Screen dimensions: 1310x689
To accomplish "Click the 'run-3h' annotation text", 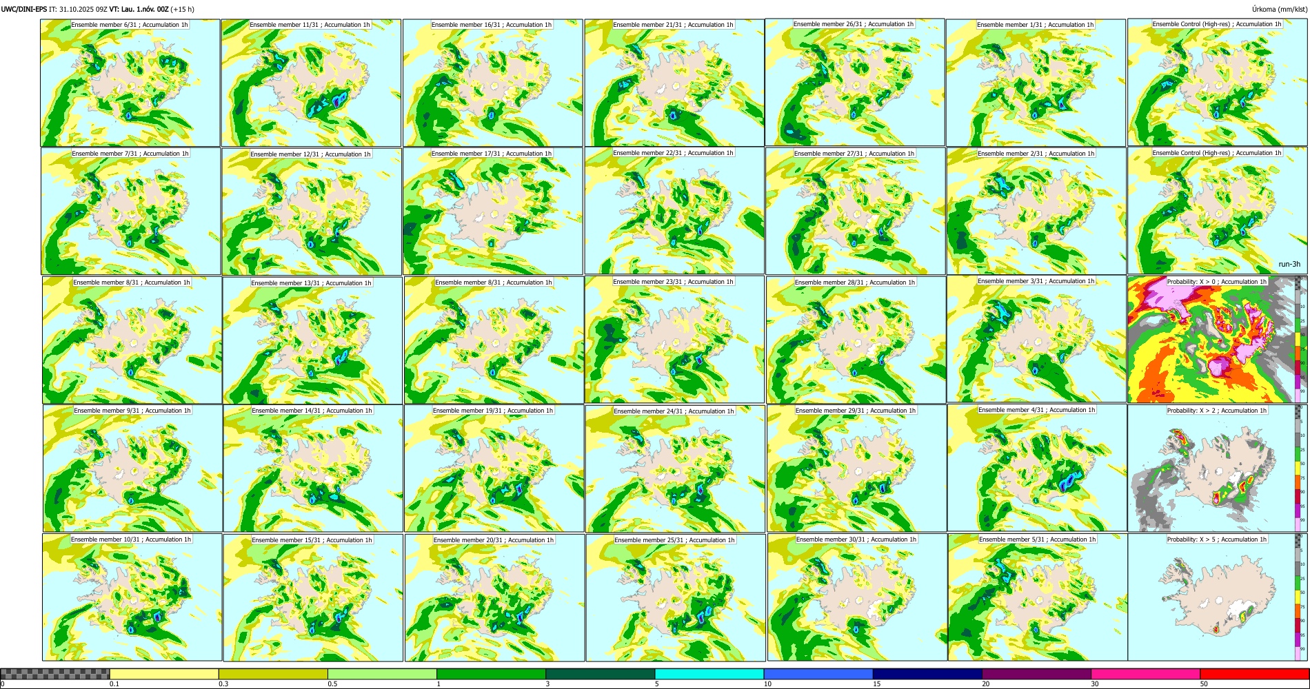I will pyautogui.click(x=1289, y=264).
